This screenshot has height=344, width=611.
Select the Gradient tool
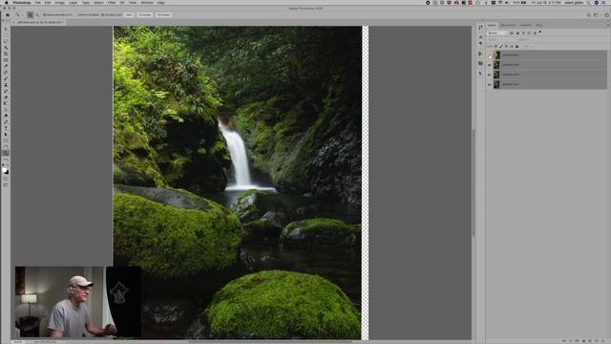6,104
